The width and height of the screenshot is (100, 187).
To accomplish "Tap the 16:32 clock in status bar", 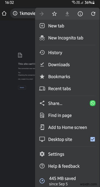I will [x=10, y=2].
